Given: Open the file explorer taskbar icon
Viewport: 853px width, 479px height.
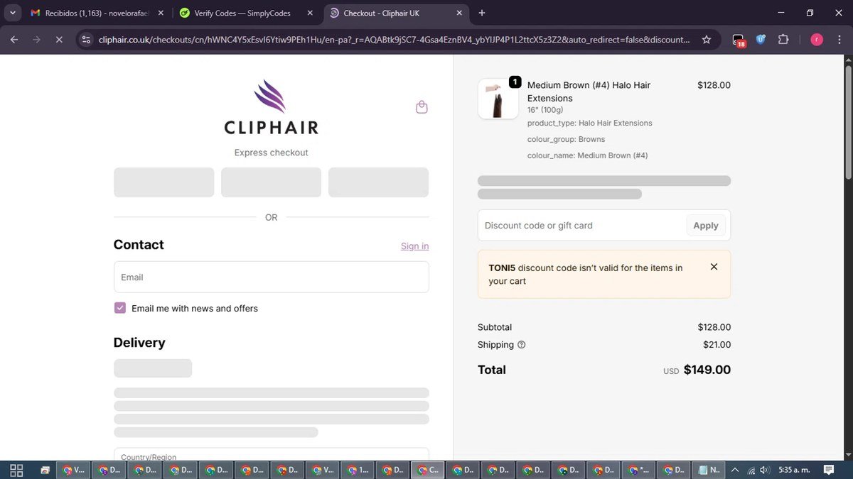Looking at the screenshot, I should (x=45, y=470).
